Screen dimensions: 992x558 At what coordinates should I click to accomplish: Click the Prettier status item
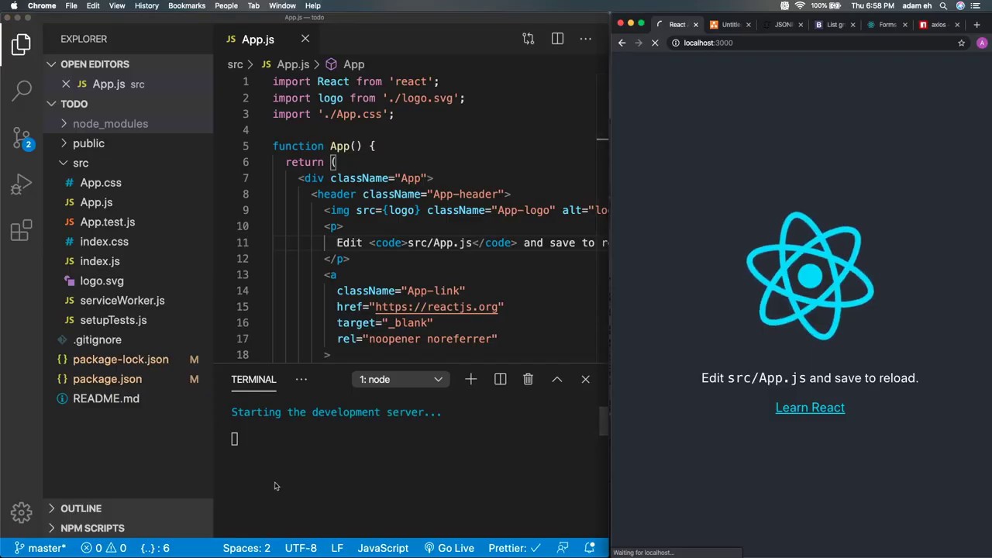pos(515,548)
